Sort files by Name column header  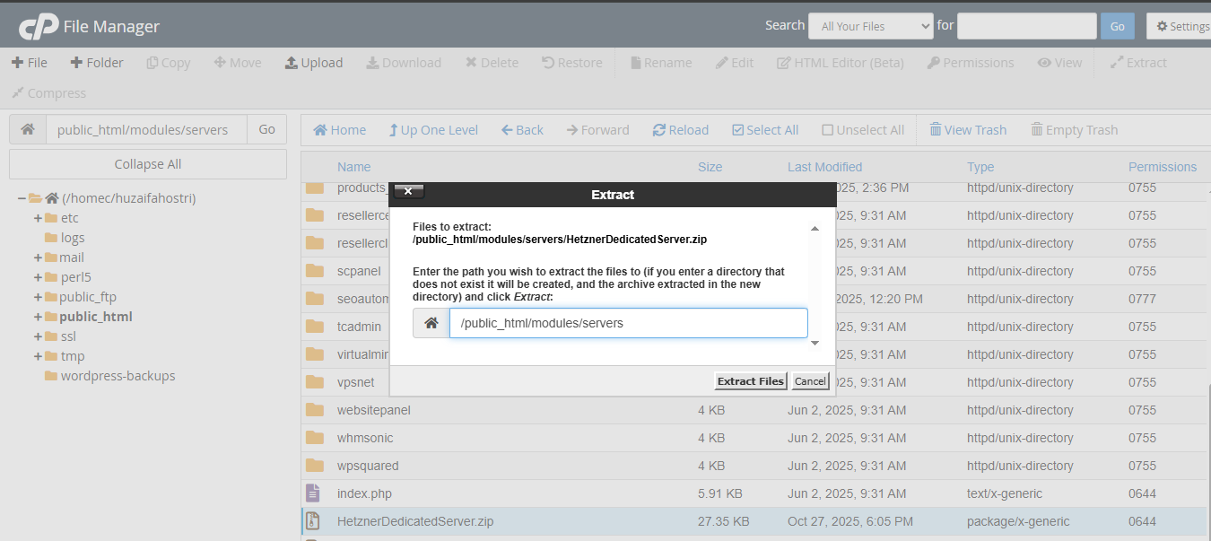pyautogui.click(x=353, y=167)
